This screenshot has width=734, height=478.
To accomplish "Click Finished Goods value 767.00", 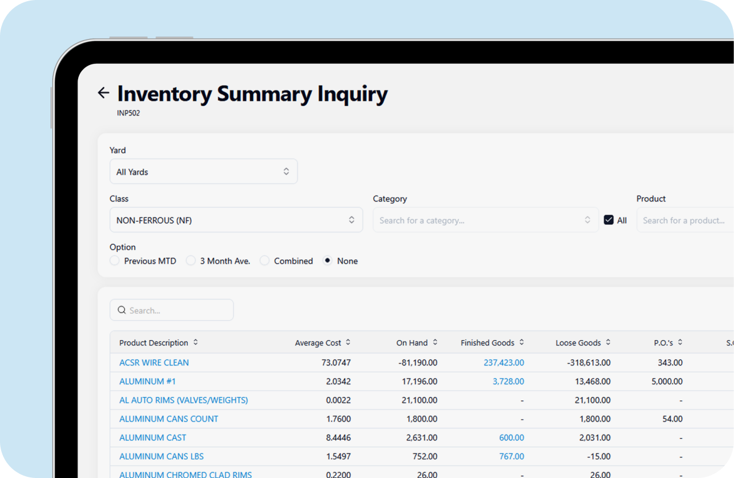I will pyautogui.click(x=512, y=456).
